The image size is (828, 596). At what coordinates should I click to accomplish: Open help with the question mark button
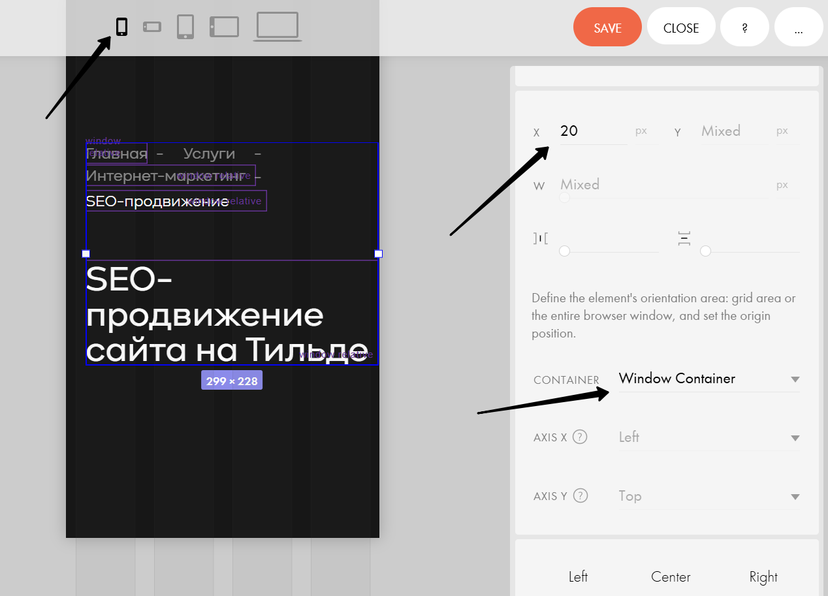(x=744, y=27)
